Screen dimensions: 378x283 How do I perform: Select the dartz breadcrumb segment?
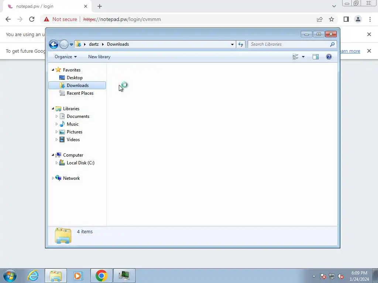[94, 44]
